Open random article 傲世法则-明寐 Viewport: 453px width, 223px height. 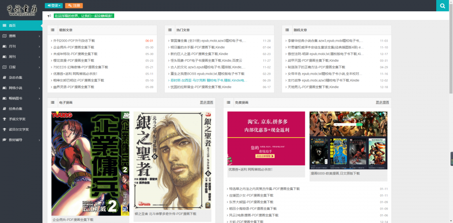coord(325,54)
